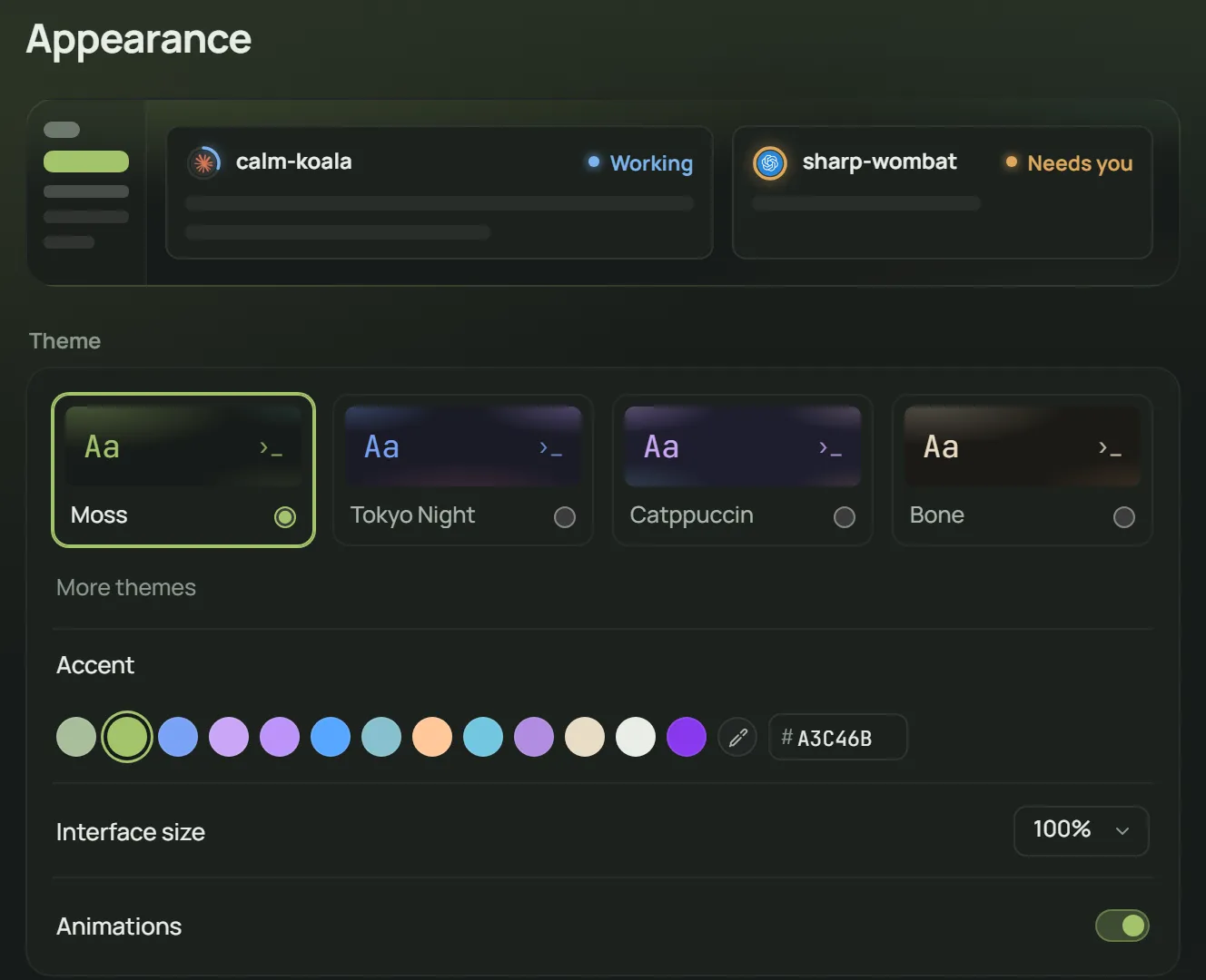Image resolution: width=1206 pixels, height=980 pixels.
Task: Toggle the Animations switch
Action: click(1122, 926)
